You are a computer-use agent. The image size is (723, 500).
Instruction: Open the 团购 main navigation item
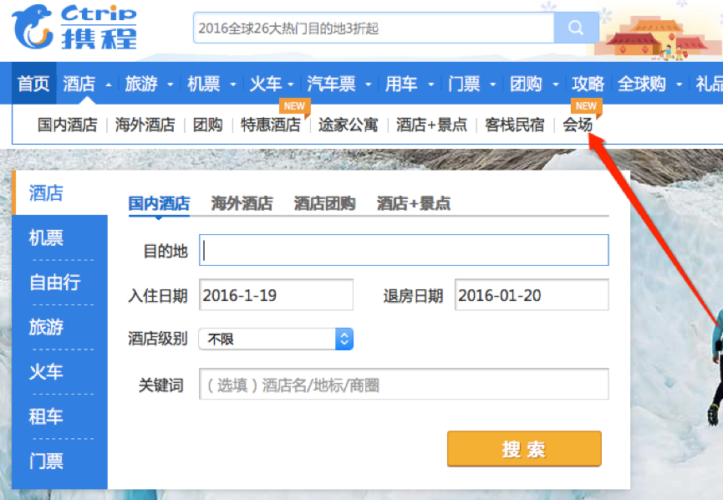click(x=526, y=84)
